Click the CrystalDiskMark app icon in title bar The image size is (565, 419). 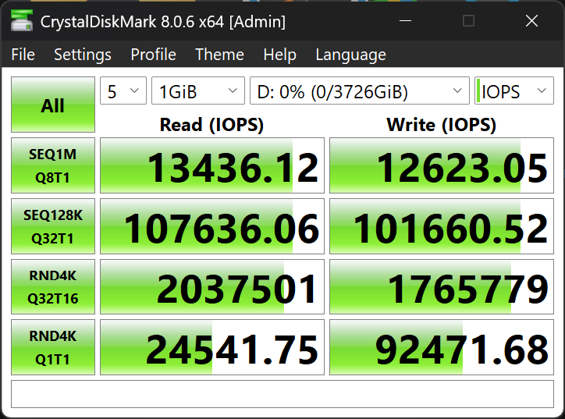point(22,21)
